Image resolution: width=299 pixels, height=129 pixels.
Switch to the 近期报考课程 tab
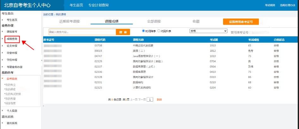pyautogui.click(x=69, y=21)
